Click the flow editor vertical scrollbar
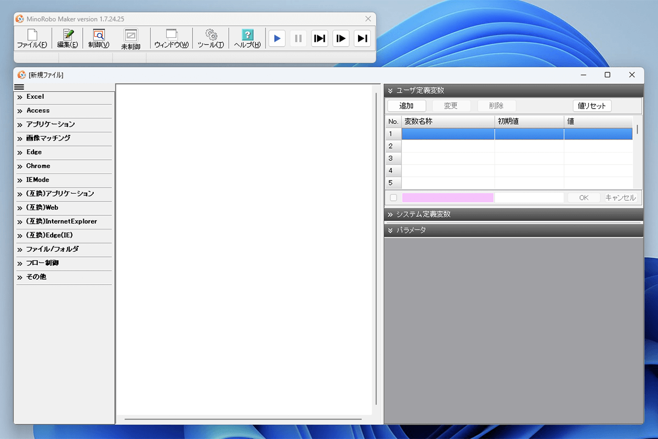The image size is (658, 439). click(376, 249)
